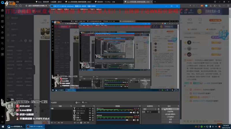Open Windows Start menu

point(3,126)
